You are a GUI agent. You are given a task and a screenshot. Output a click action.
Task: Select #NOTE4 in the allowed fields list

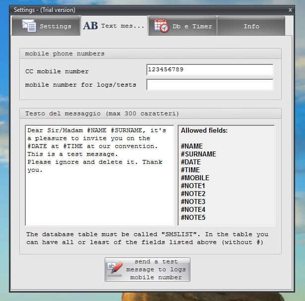point(193,209)
